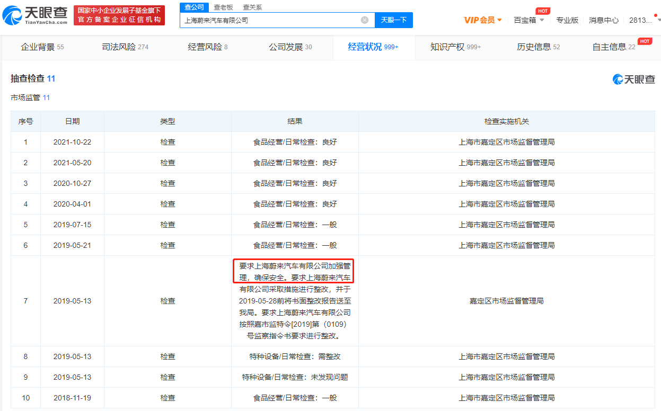661x411 pixels.
Task: Select the 市场监管 11 filter
Action: click(x=30, y=97)
